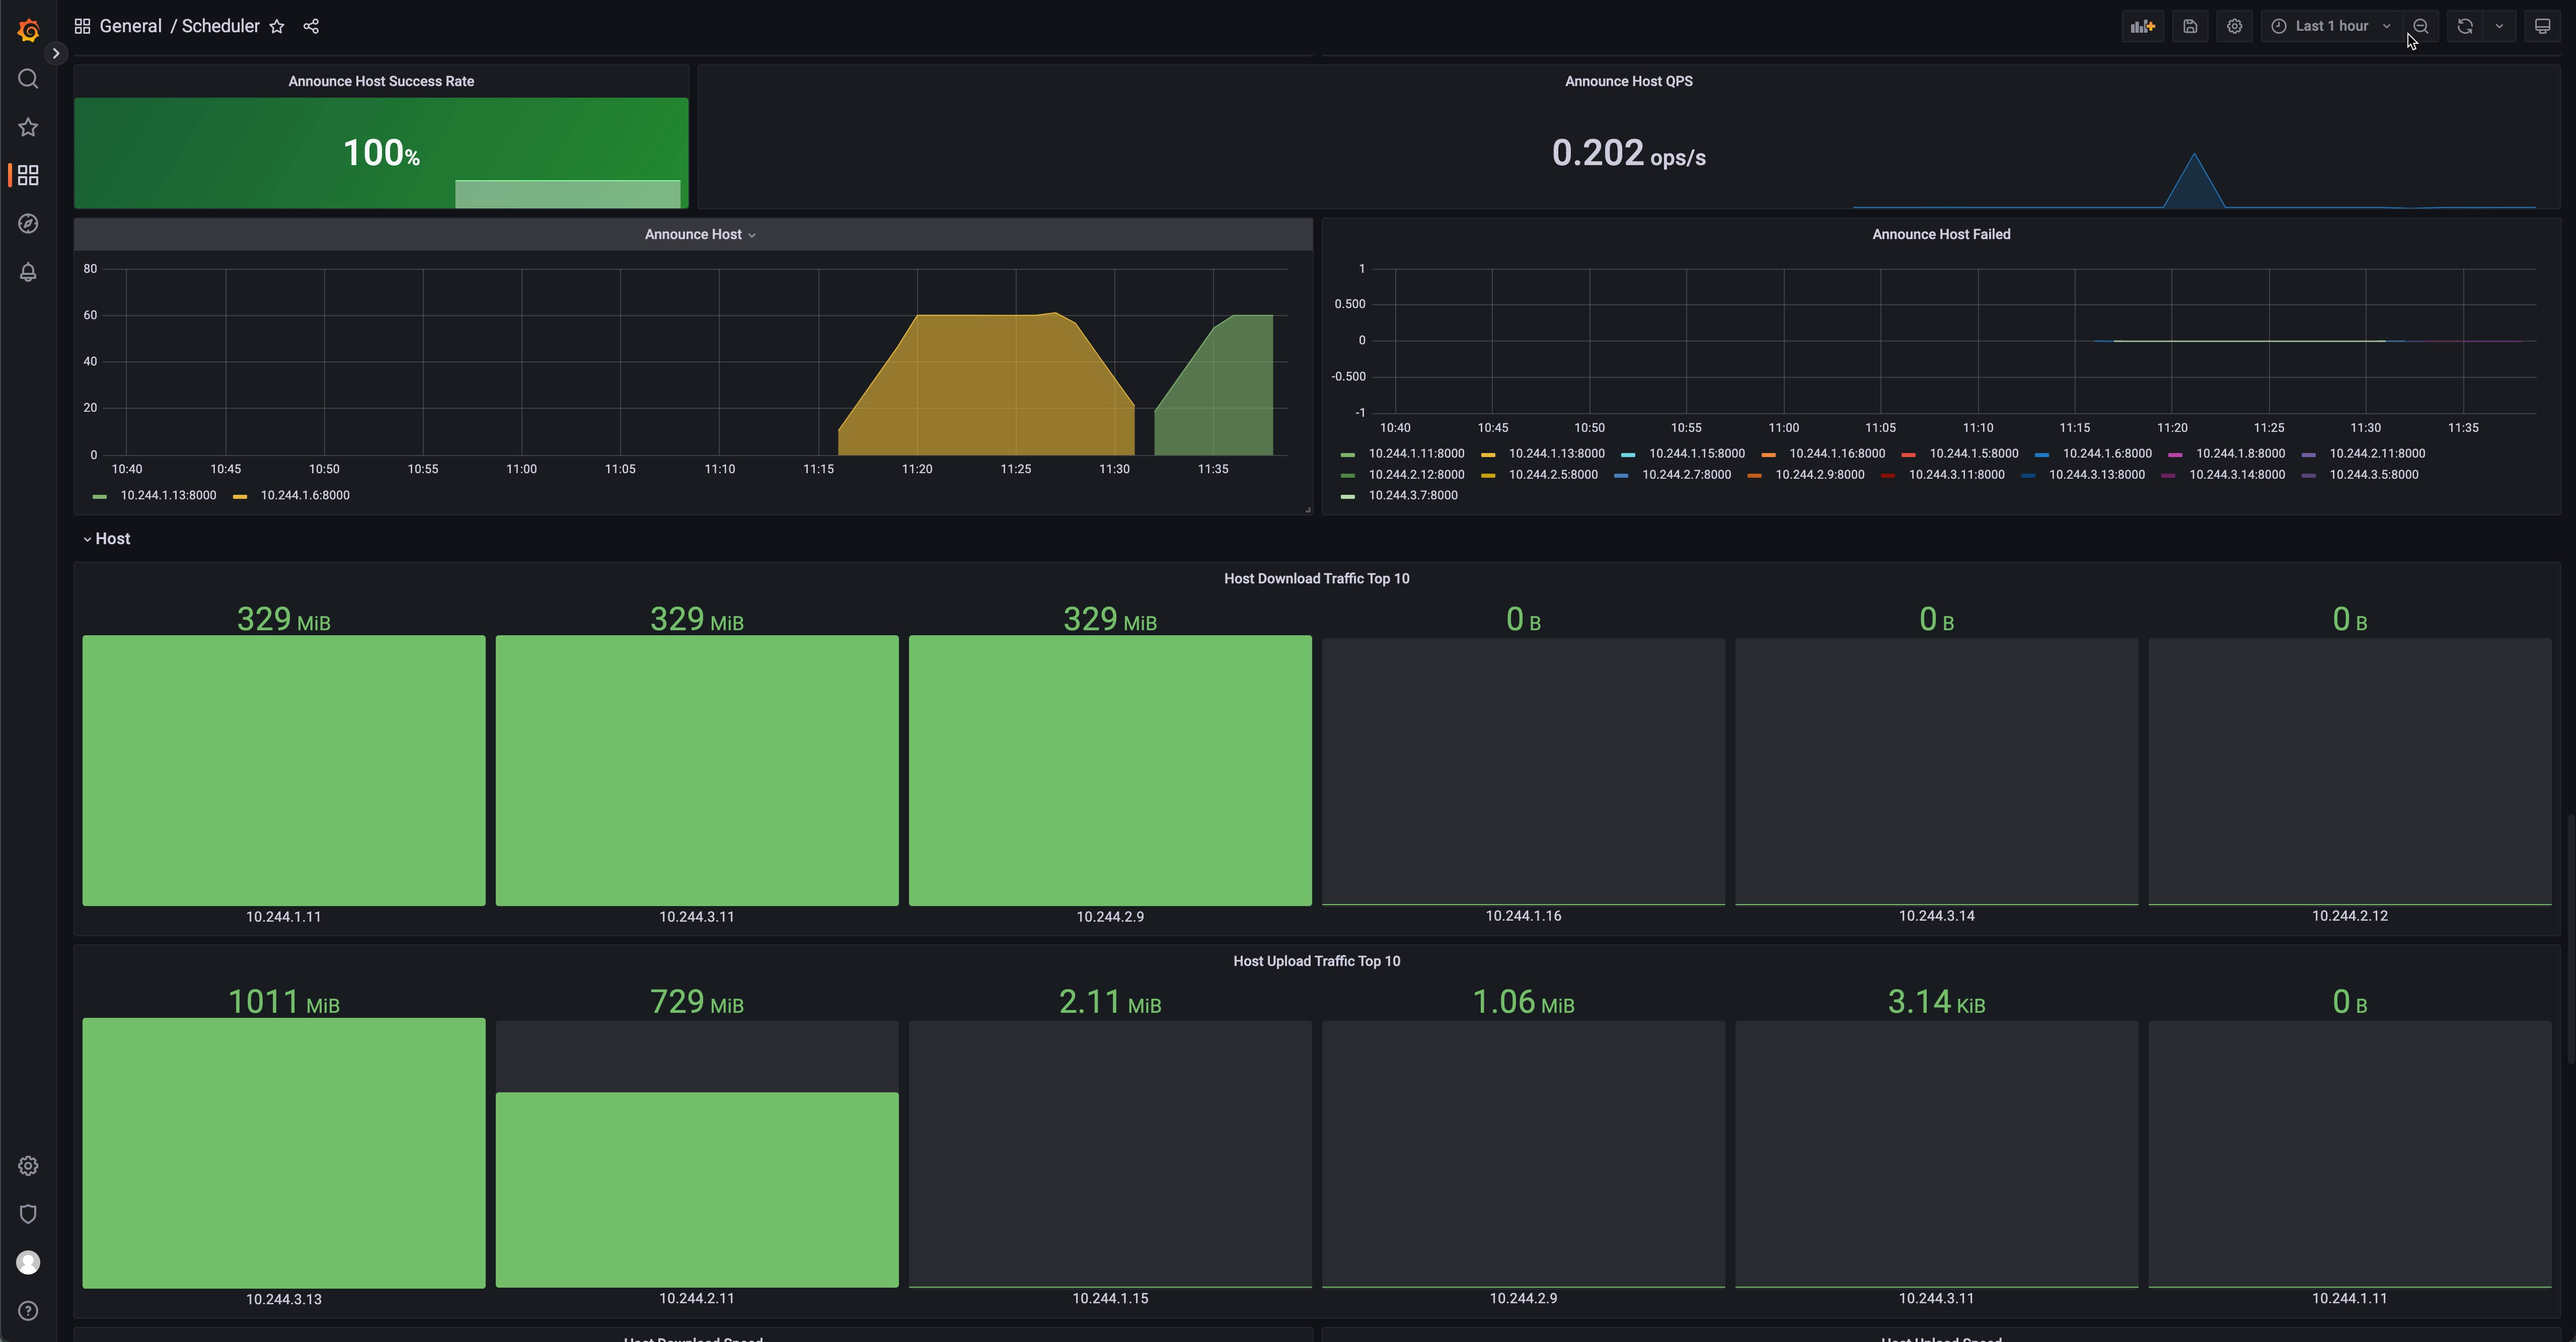
Task: Click the General breadcrumb link
Action: coord(130,27)
